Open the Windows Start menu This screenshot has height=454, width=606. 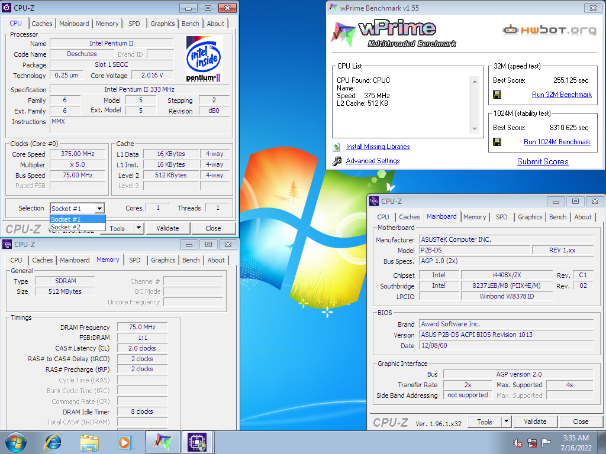point(16,442)
